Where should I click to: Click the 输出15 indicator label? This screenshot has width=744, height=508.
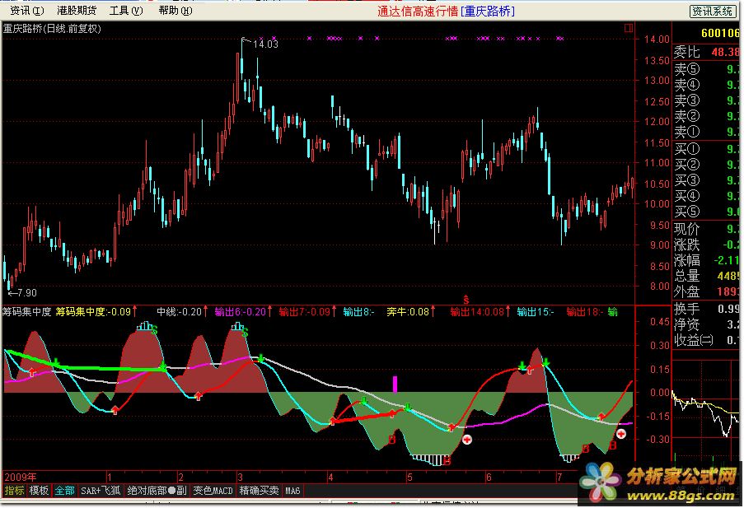pos(535,312)
